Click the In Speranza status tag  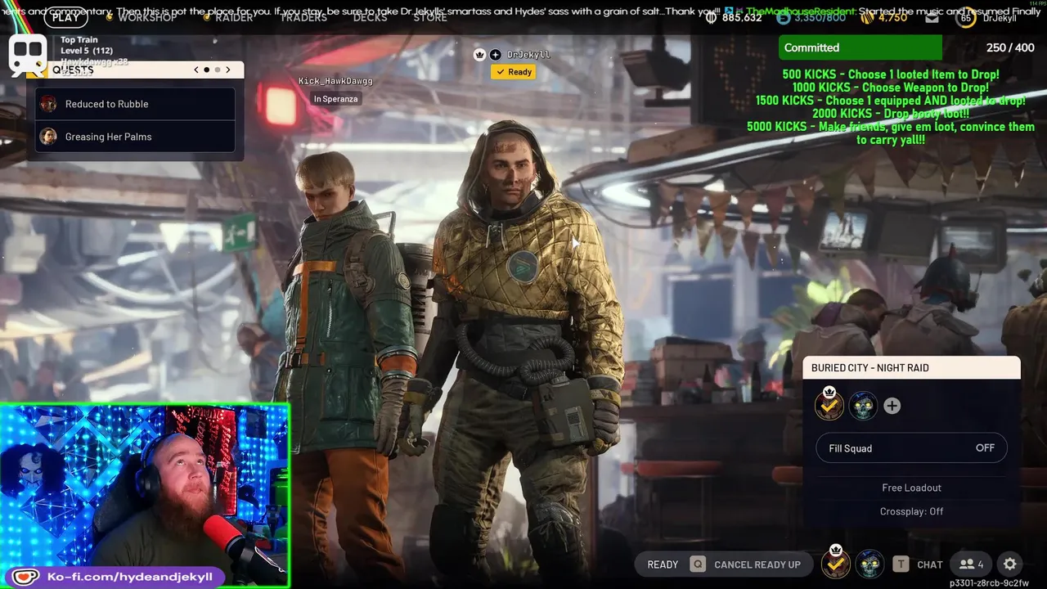(x=335, y=99)
